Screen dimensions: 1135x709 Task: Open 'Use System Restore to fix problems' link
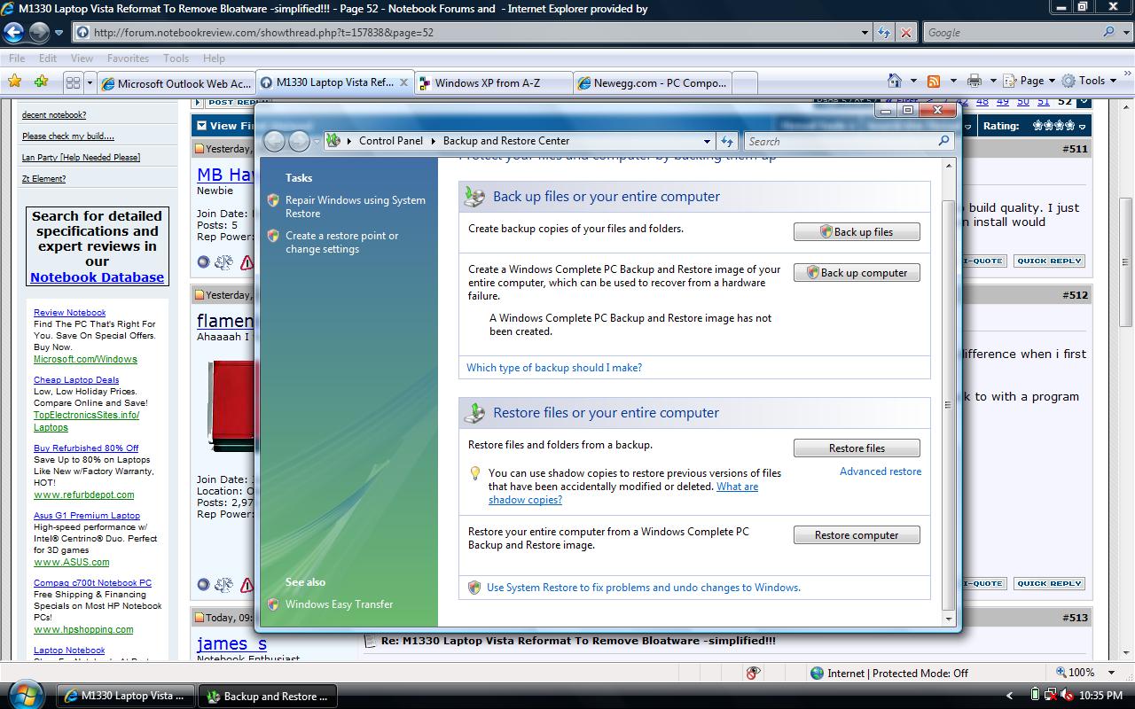point(644,588)
